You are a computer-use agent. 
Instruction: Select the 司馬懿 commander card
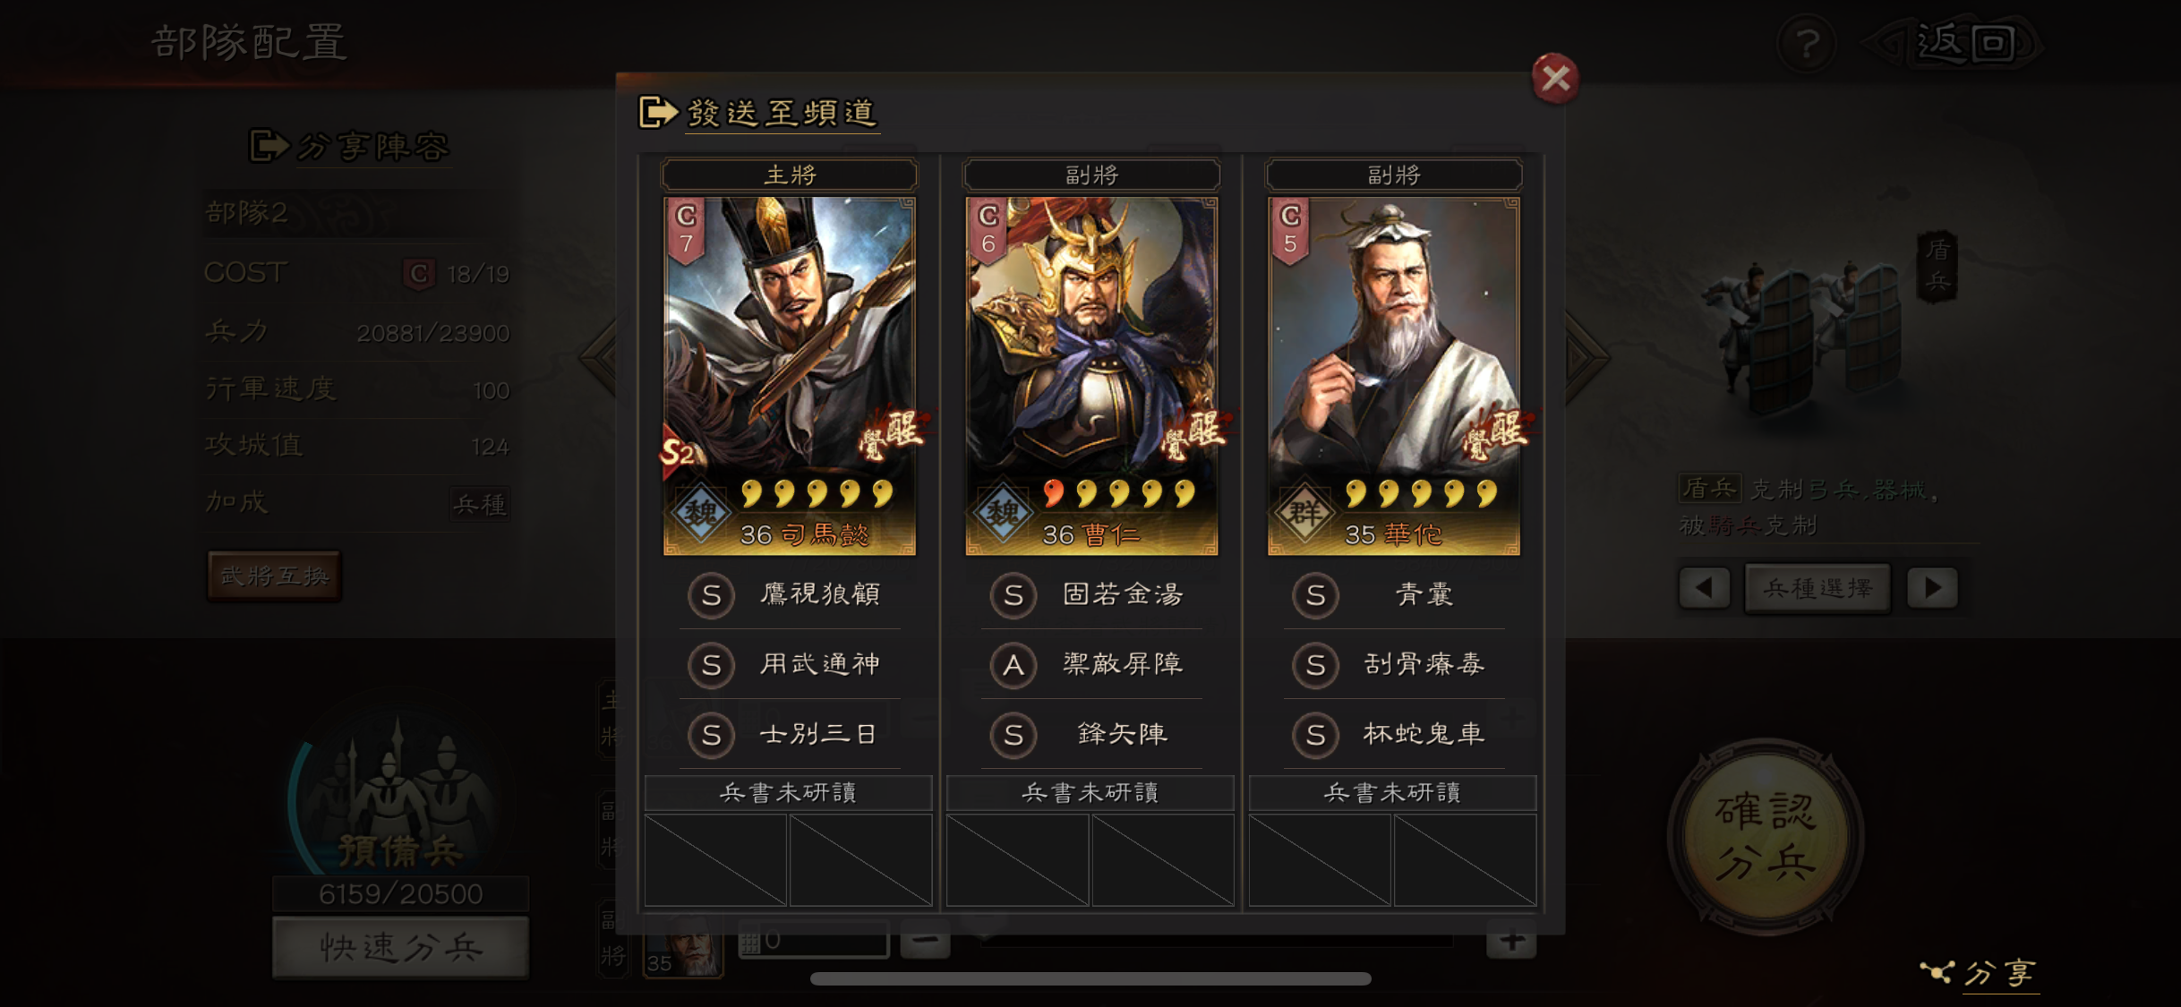coord(790,376)
